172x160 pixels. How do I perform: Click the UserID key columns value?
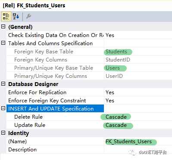(x=114, y=76)
